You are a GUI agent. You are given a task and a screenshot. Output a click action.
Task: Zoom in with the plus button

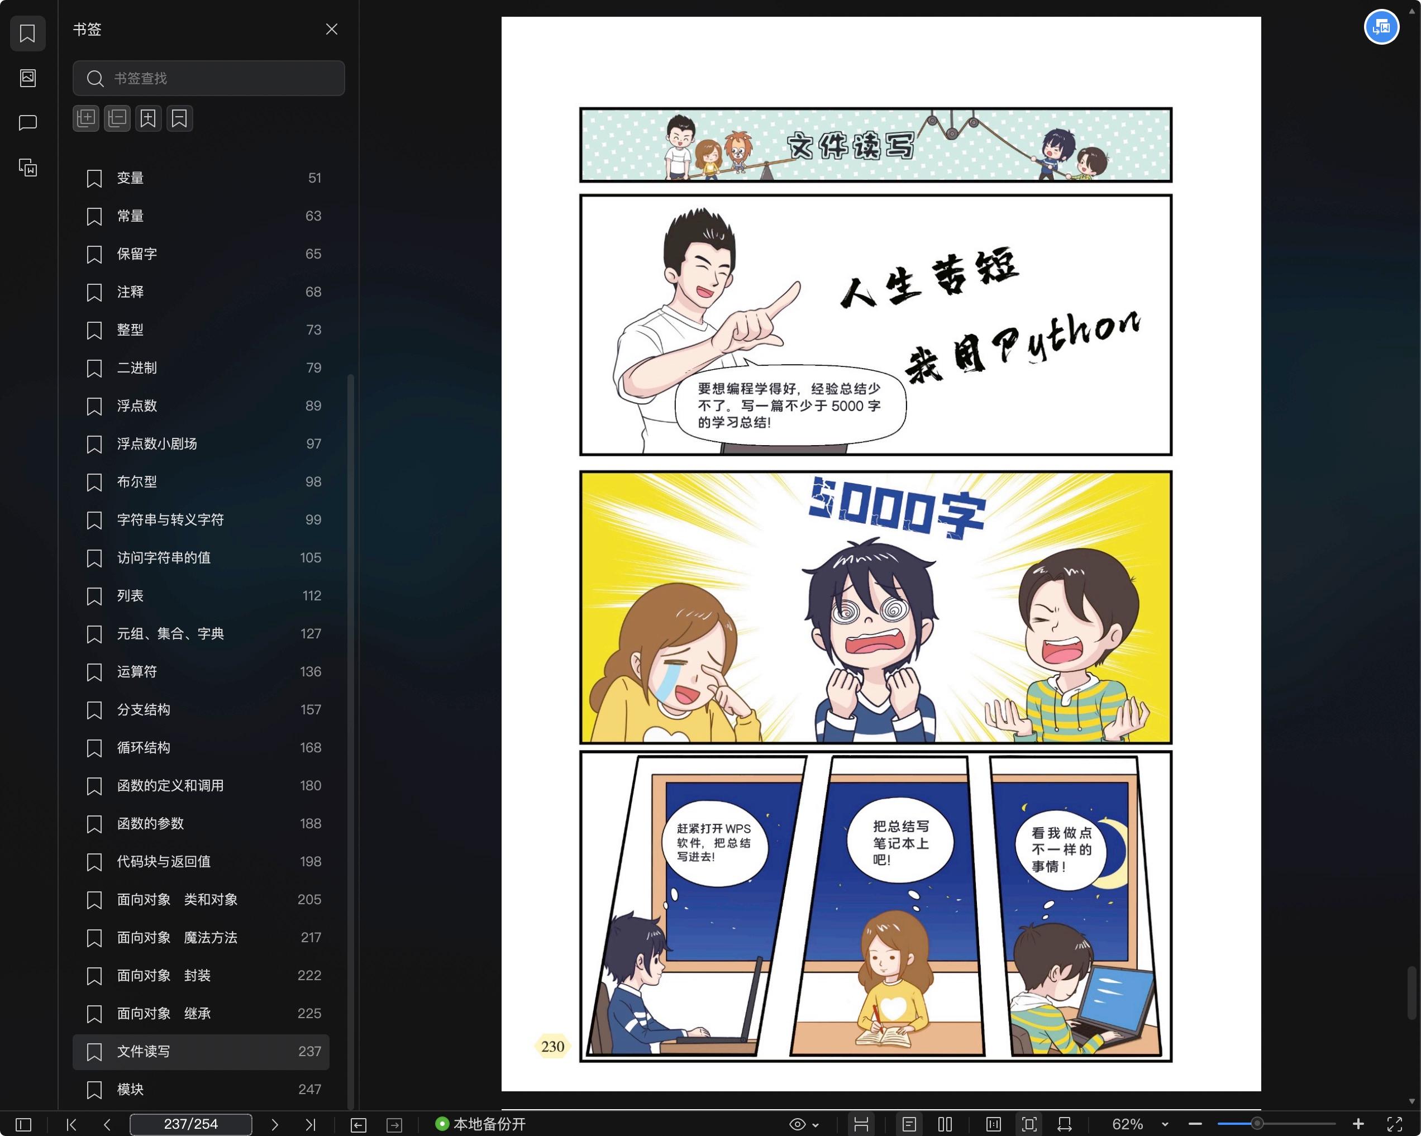click(1358, 1124)
